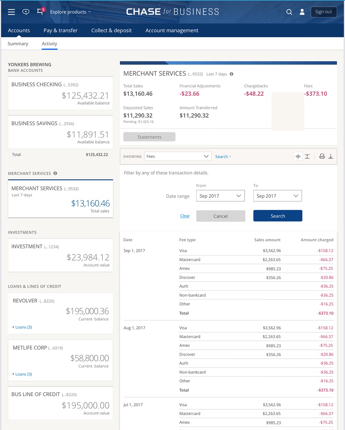
Task: Click info icon beside Last 7 days
Action: pos(232,74)
